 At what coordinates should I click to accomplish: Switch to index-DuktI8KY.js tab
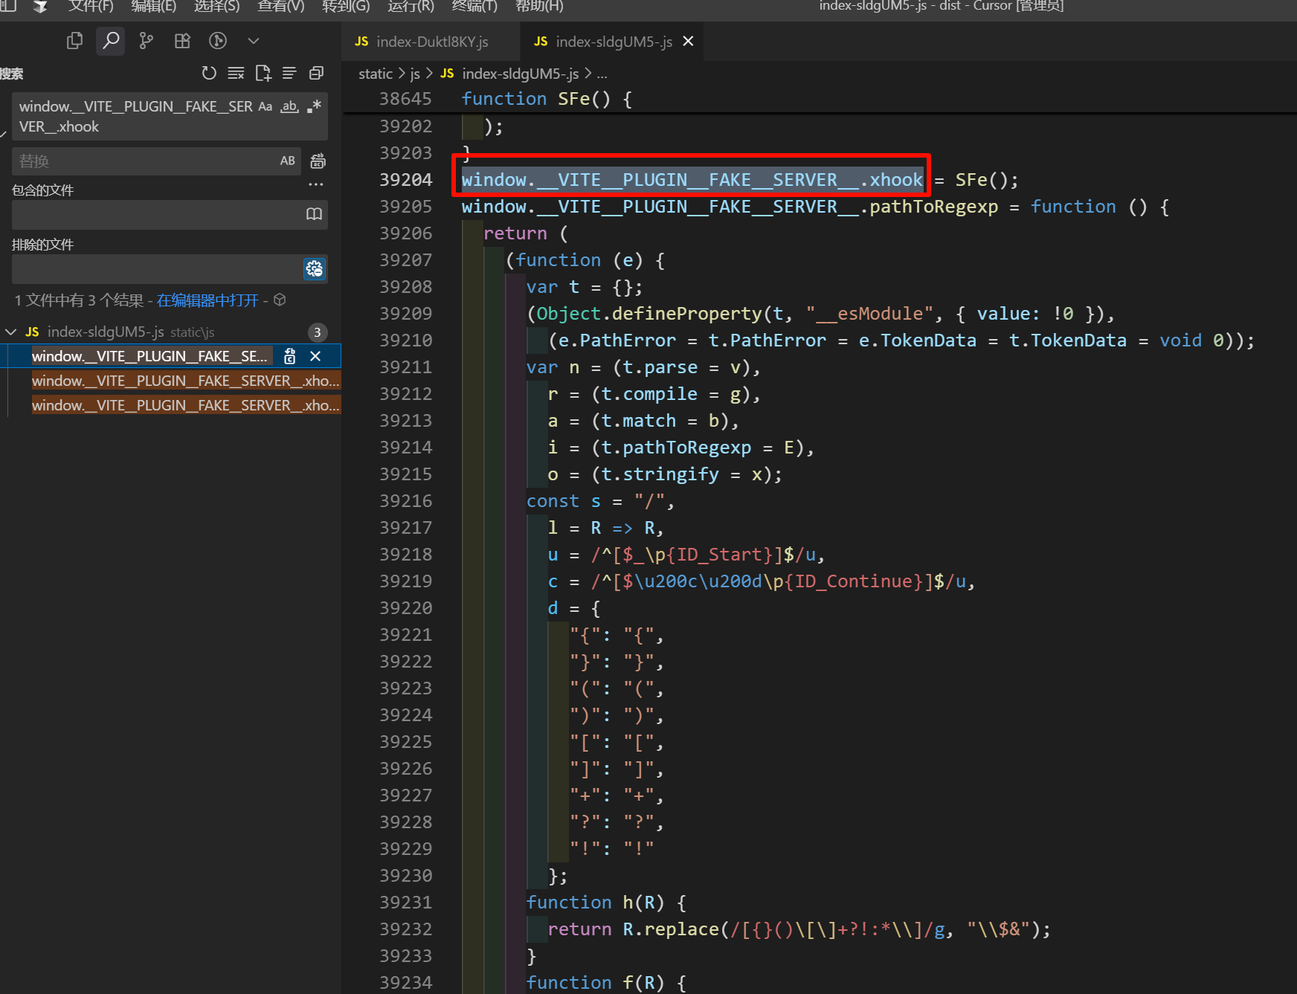point(431,42)
